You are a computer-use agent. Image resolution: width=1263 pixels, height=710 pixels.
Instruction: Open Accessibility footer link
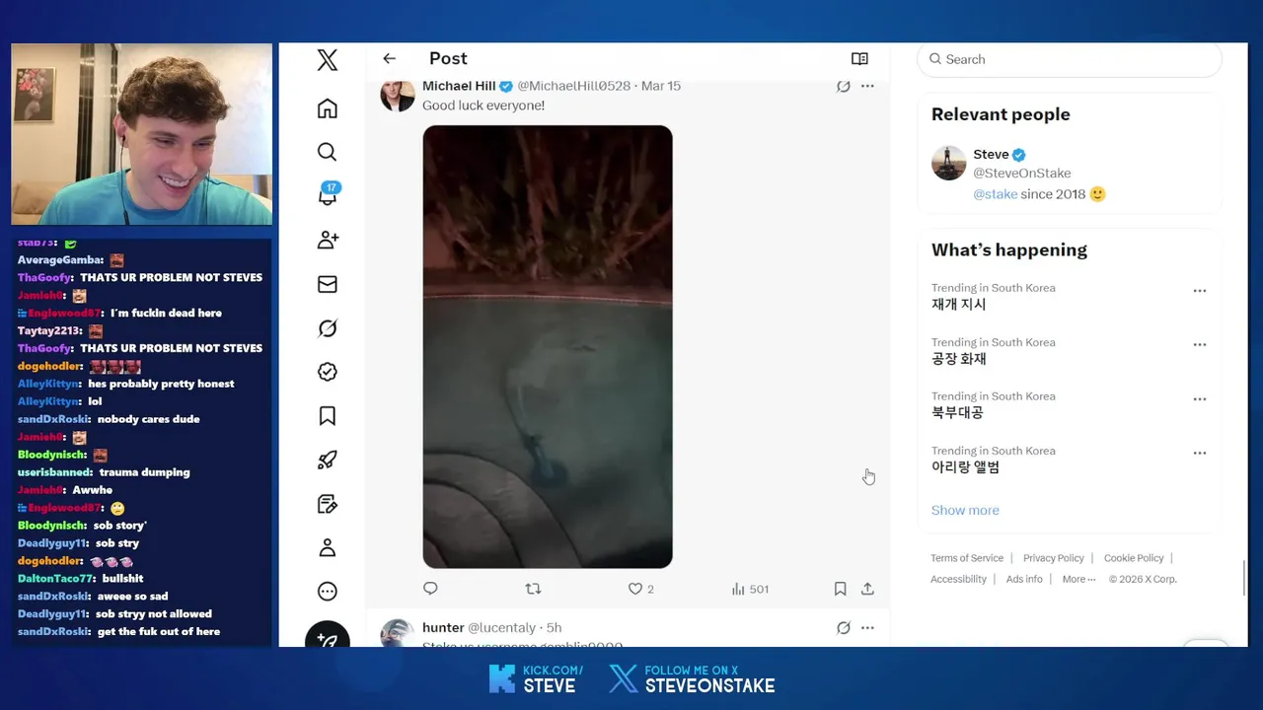[958, 579]
